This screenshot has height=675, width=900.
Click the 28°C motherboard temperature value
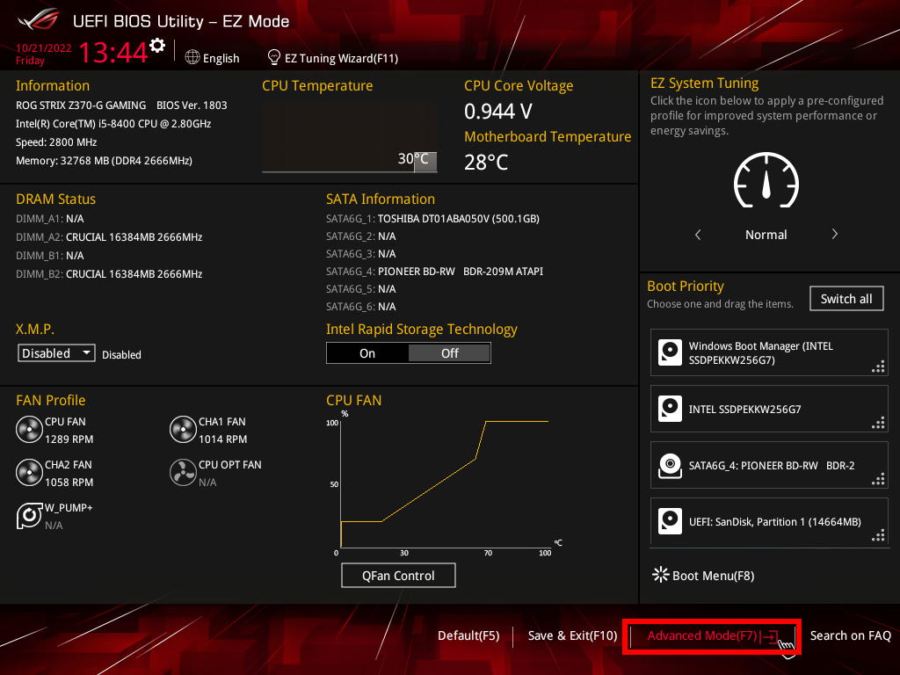tap(486, 163)
